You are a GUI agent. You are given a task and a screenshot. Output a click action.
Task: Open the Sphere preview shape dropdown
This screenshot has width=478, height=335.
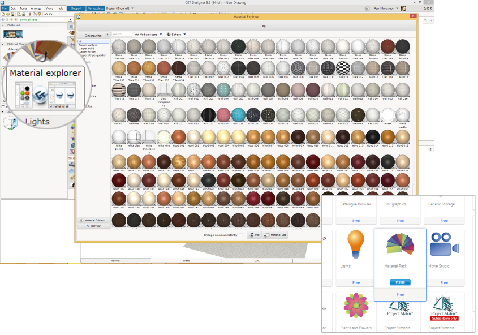click(x=176, y=35)
